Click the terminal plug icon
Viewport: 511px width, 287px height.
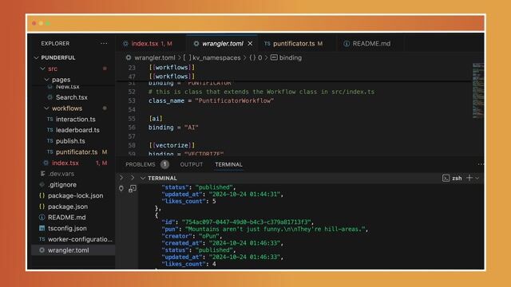coord(121,188)
